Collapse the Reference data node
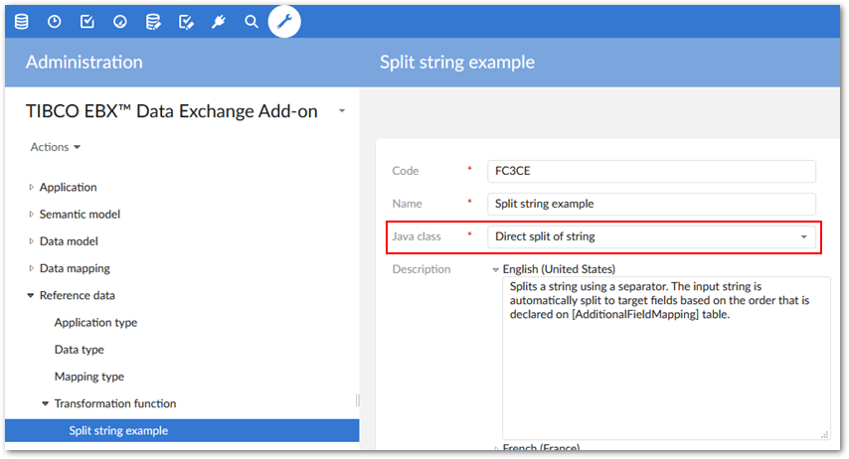Screen dimensions: 849x459 pos(32,295)
